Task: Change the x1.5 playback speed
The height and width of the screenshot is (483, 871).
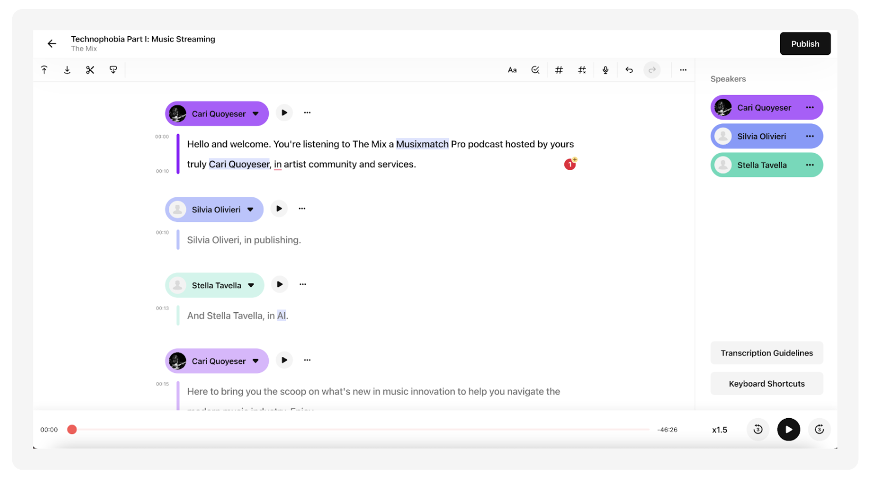Action: 719,430
